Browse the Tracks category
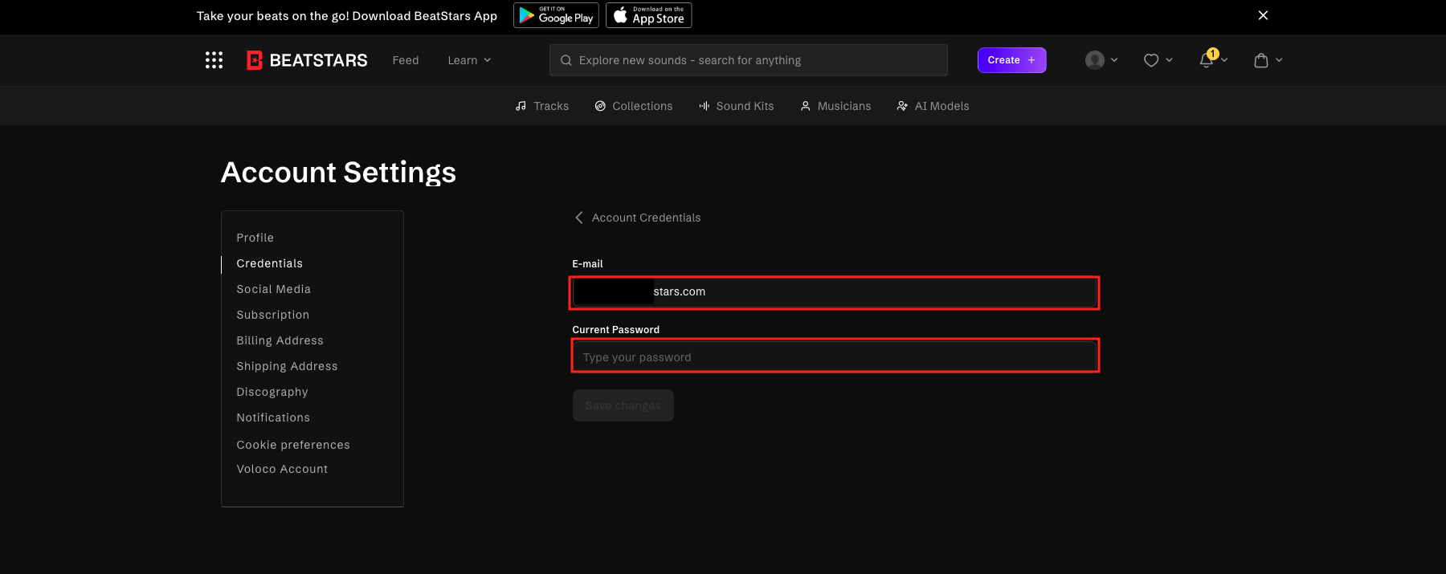 click(542, 106)
